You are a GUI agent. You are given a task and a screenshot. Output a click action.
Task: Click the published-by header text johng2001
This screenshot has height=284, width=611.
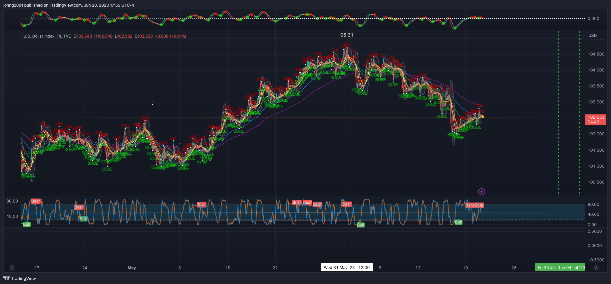point(13,5)
